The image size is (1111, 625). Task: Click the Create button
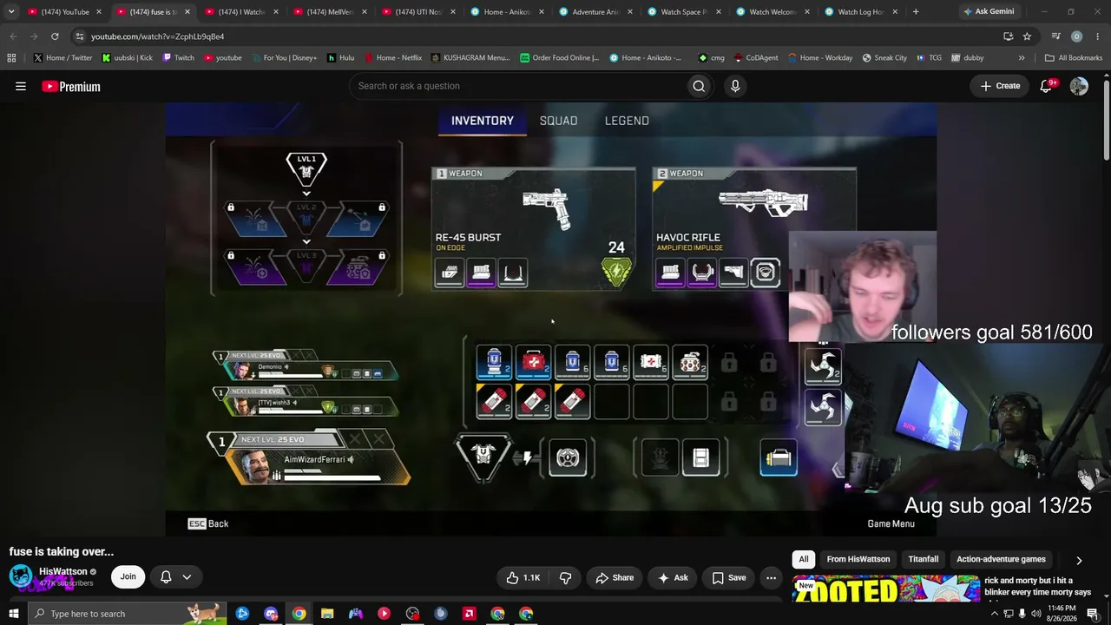click(x=1000, y=86)
